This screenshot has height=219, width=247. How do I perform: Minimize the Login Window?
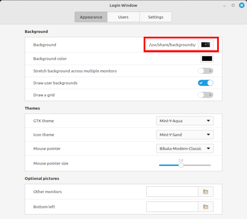coord(224,6)
